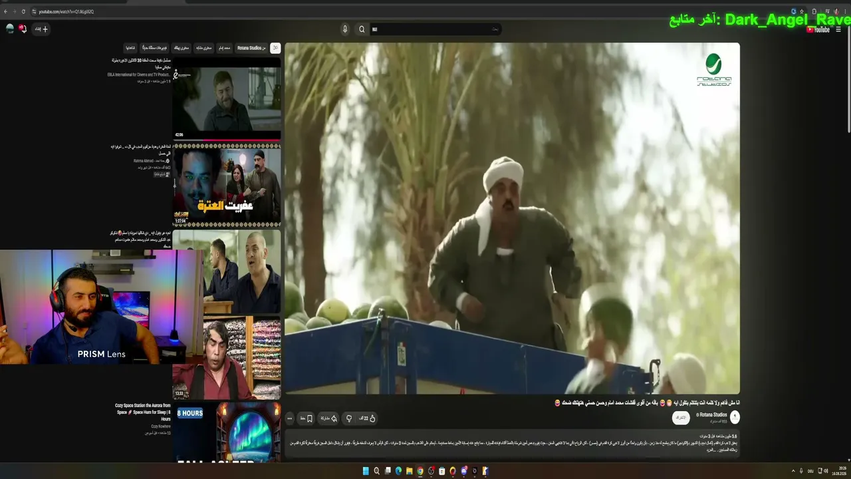This screenshot has height=479, width=851.
Task: Start voice search with the microphone icon
Action: (x=344, y=29)
